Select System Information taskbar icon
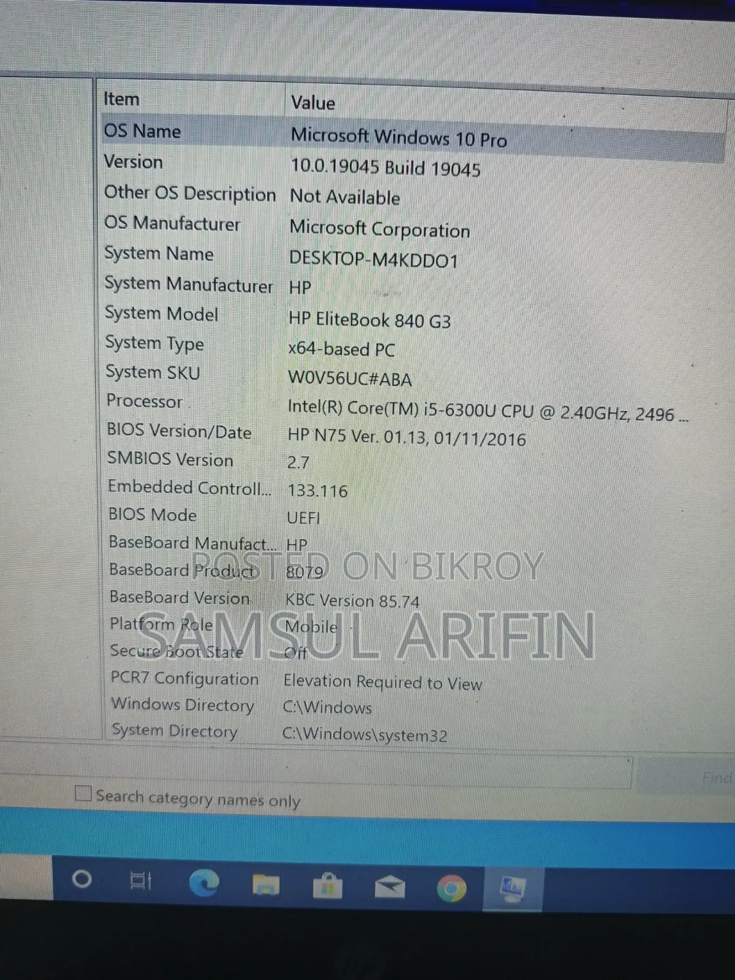Viewport: 735px width, 980px height. click(x=513, y=890)
